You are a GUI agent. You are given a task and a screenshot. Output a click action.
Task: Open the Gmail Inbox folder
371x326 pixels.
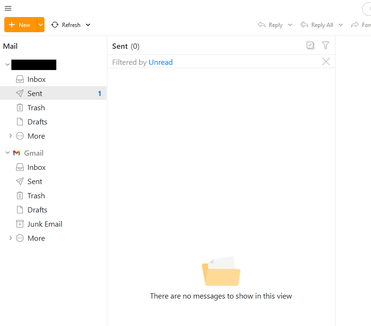[53, 167]
